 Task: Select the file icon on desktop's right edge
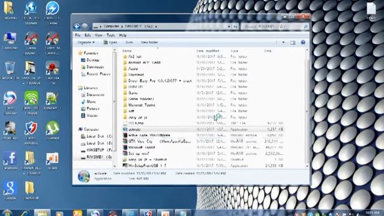(371, 10)
